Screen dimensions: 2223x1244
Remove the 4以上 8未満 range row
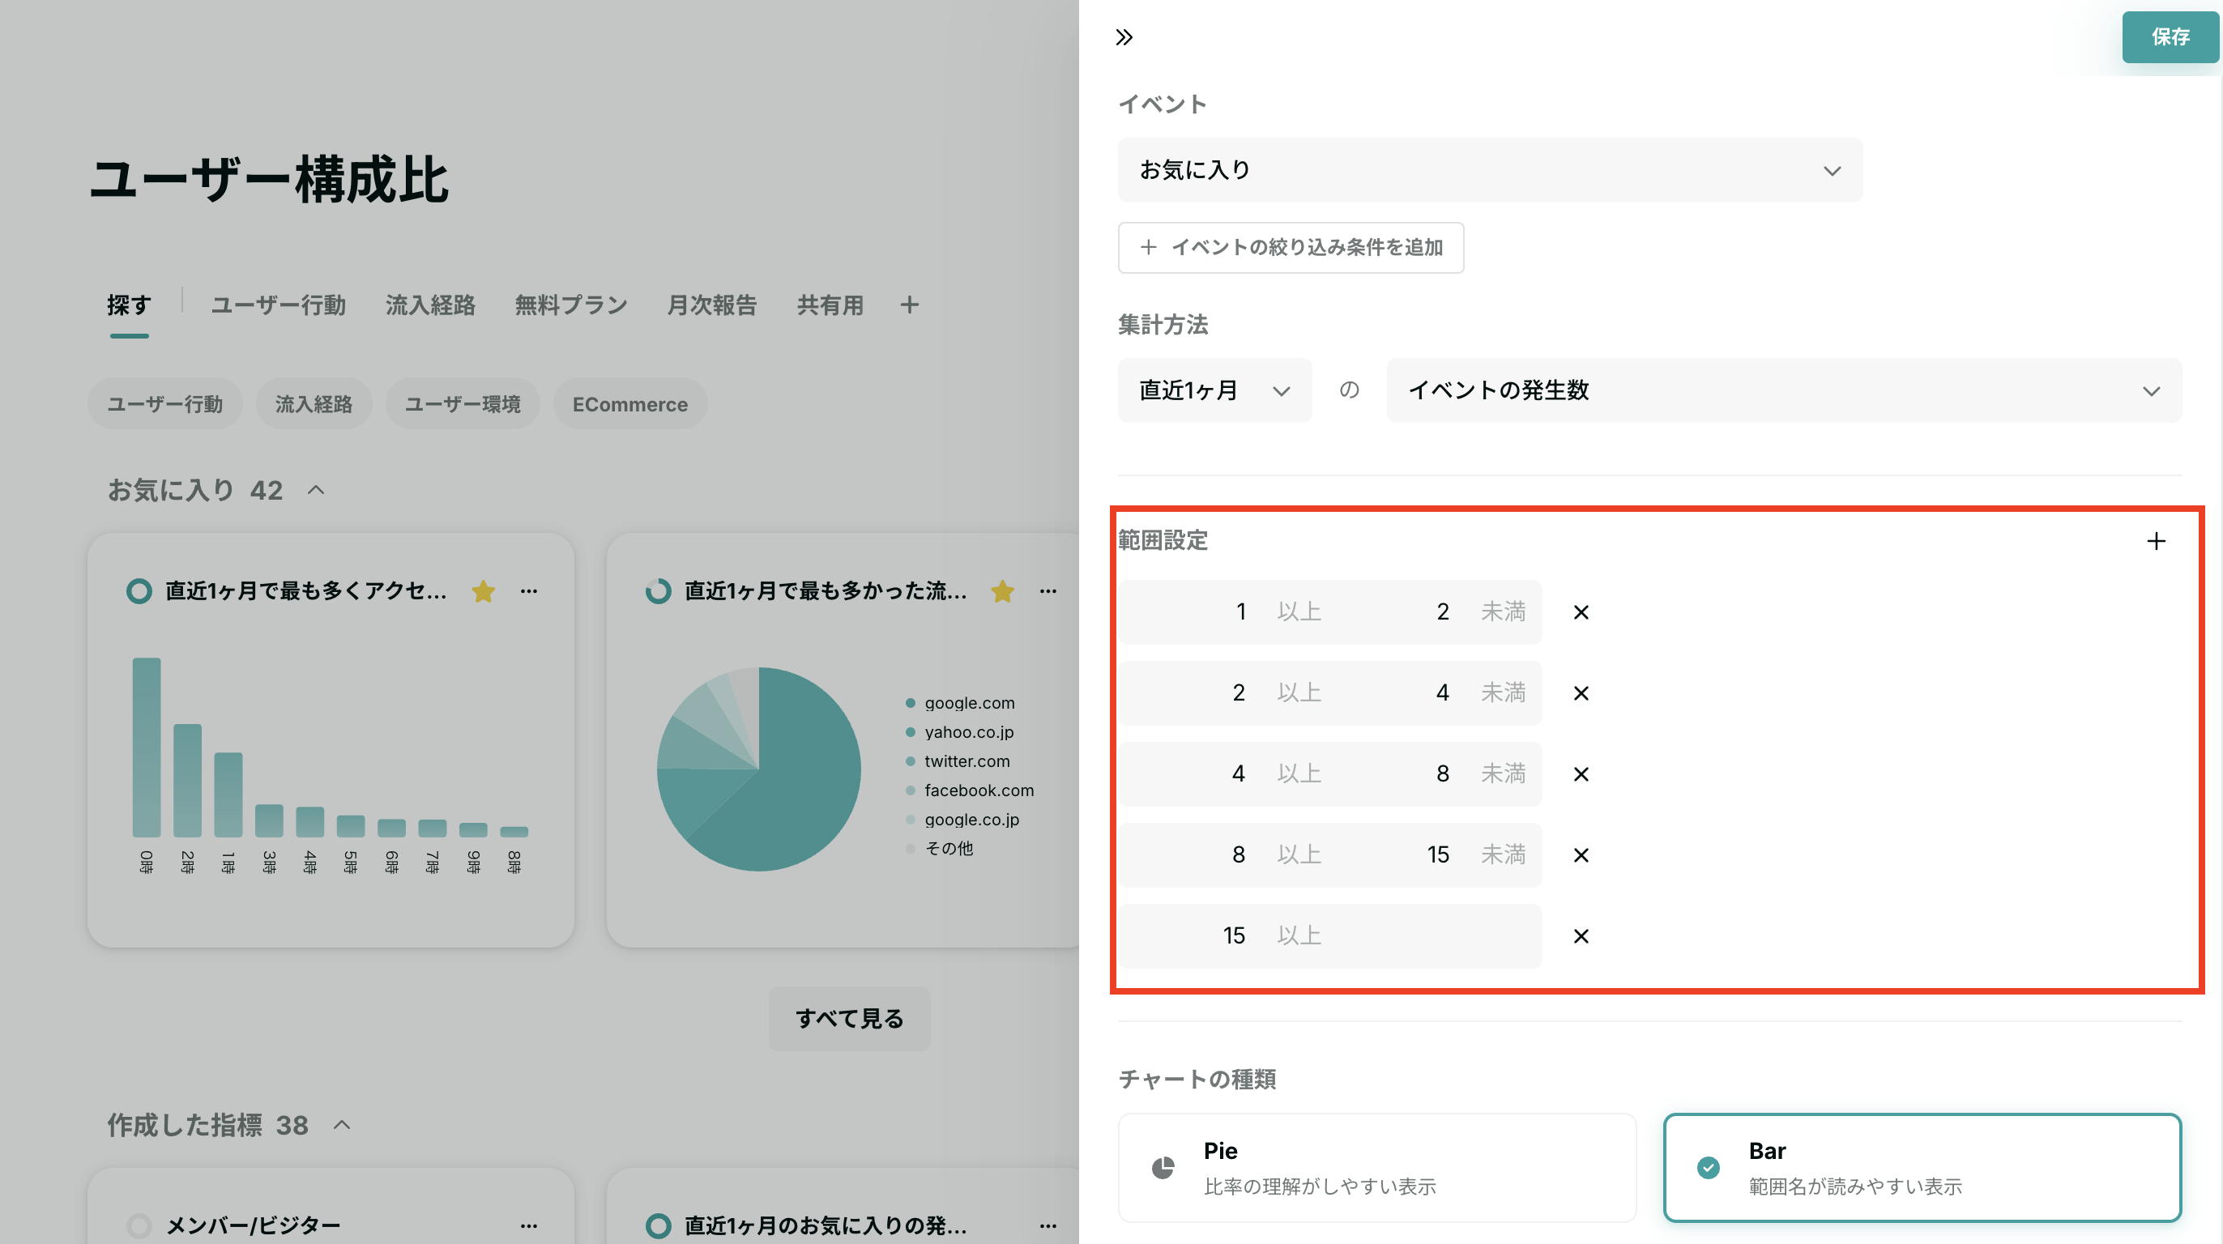point(1581,775)
